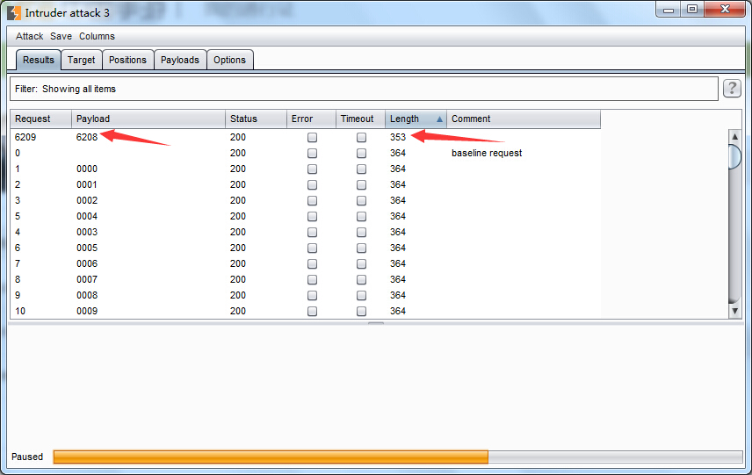752x475 pixels.
Task: Click the orange attack progress bar
Action: [271, 457]
